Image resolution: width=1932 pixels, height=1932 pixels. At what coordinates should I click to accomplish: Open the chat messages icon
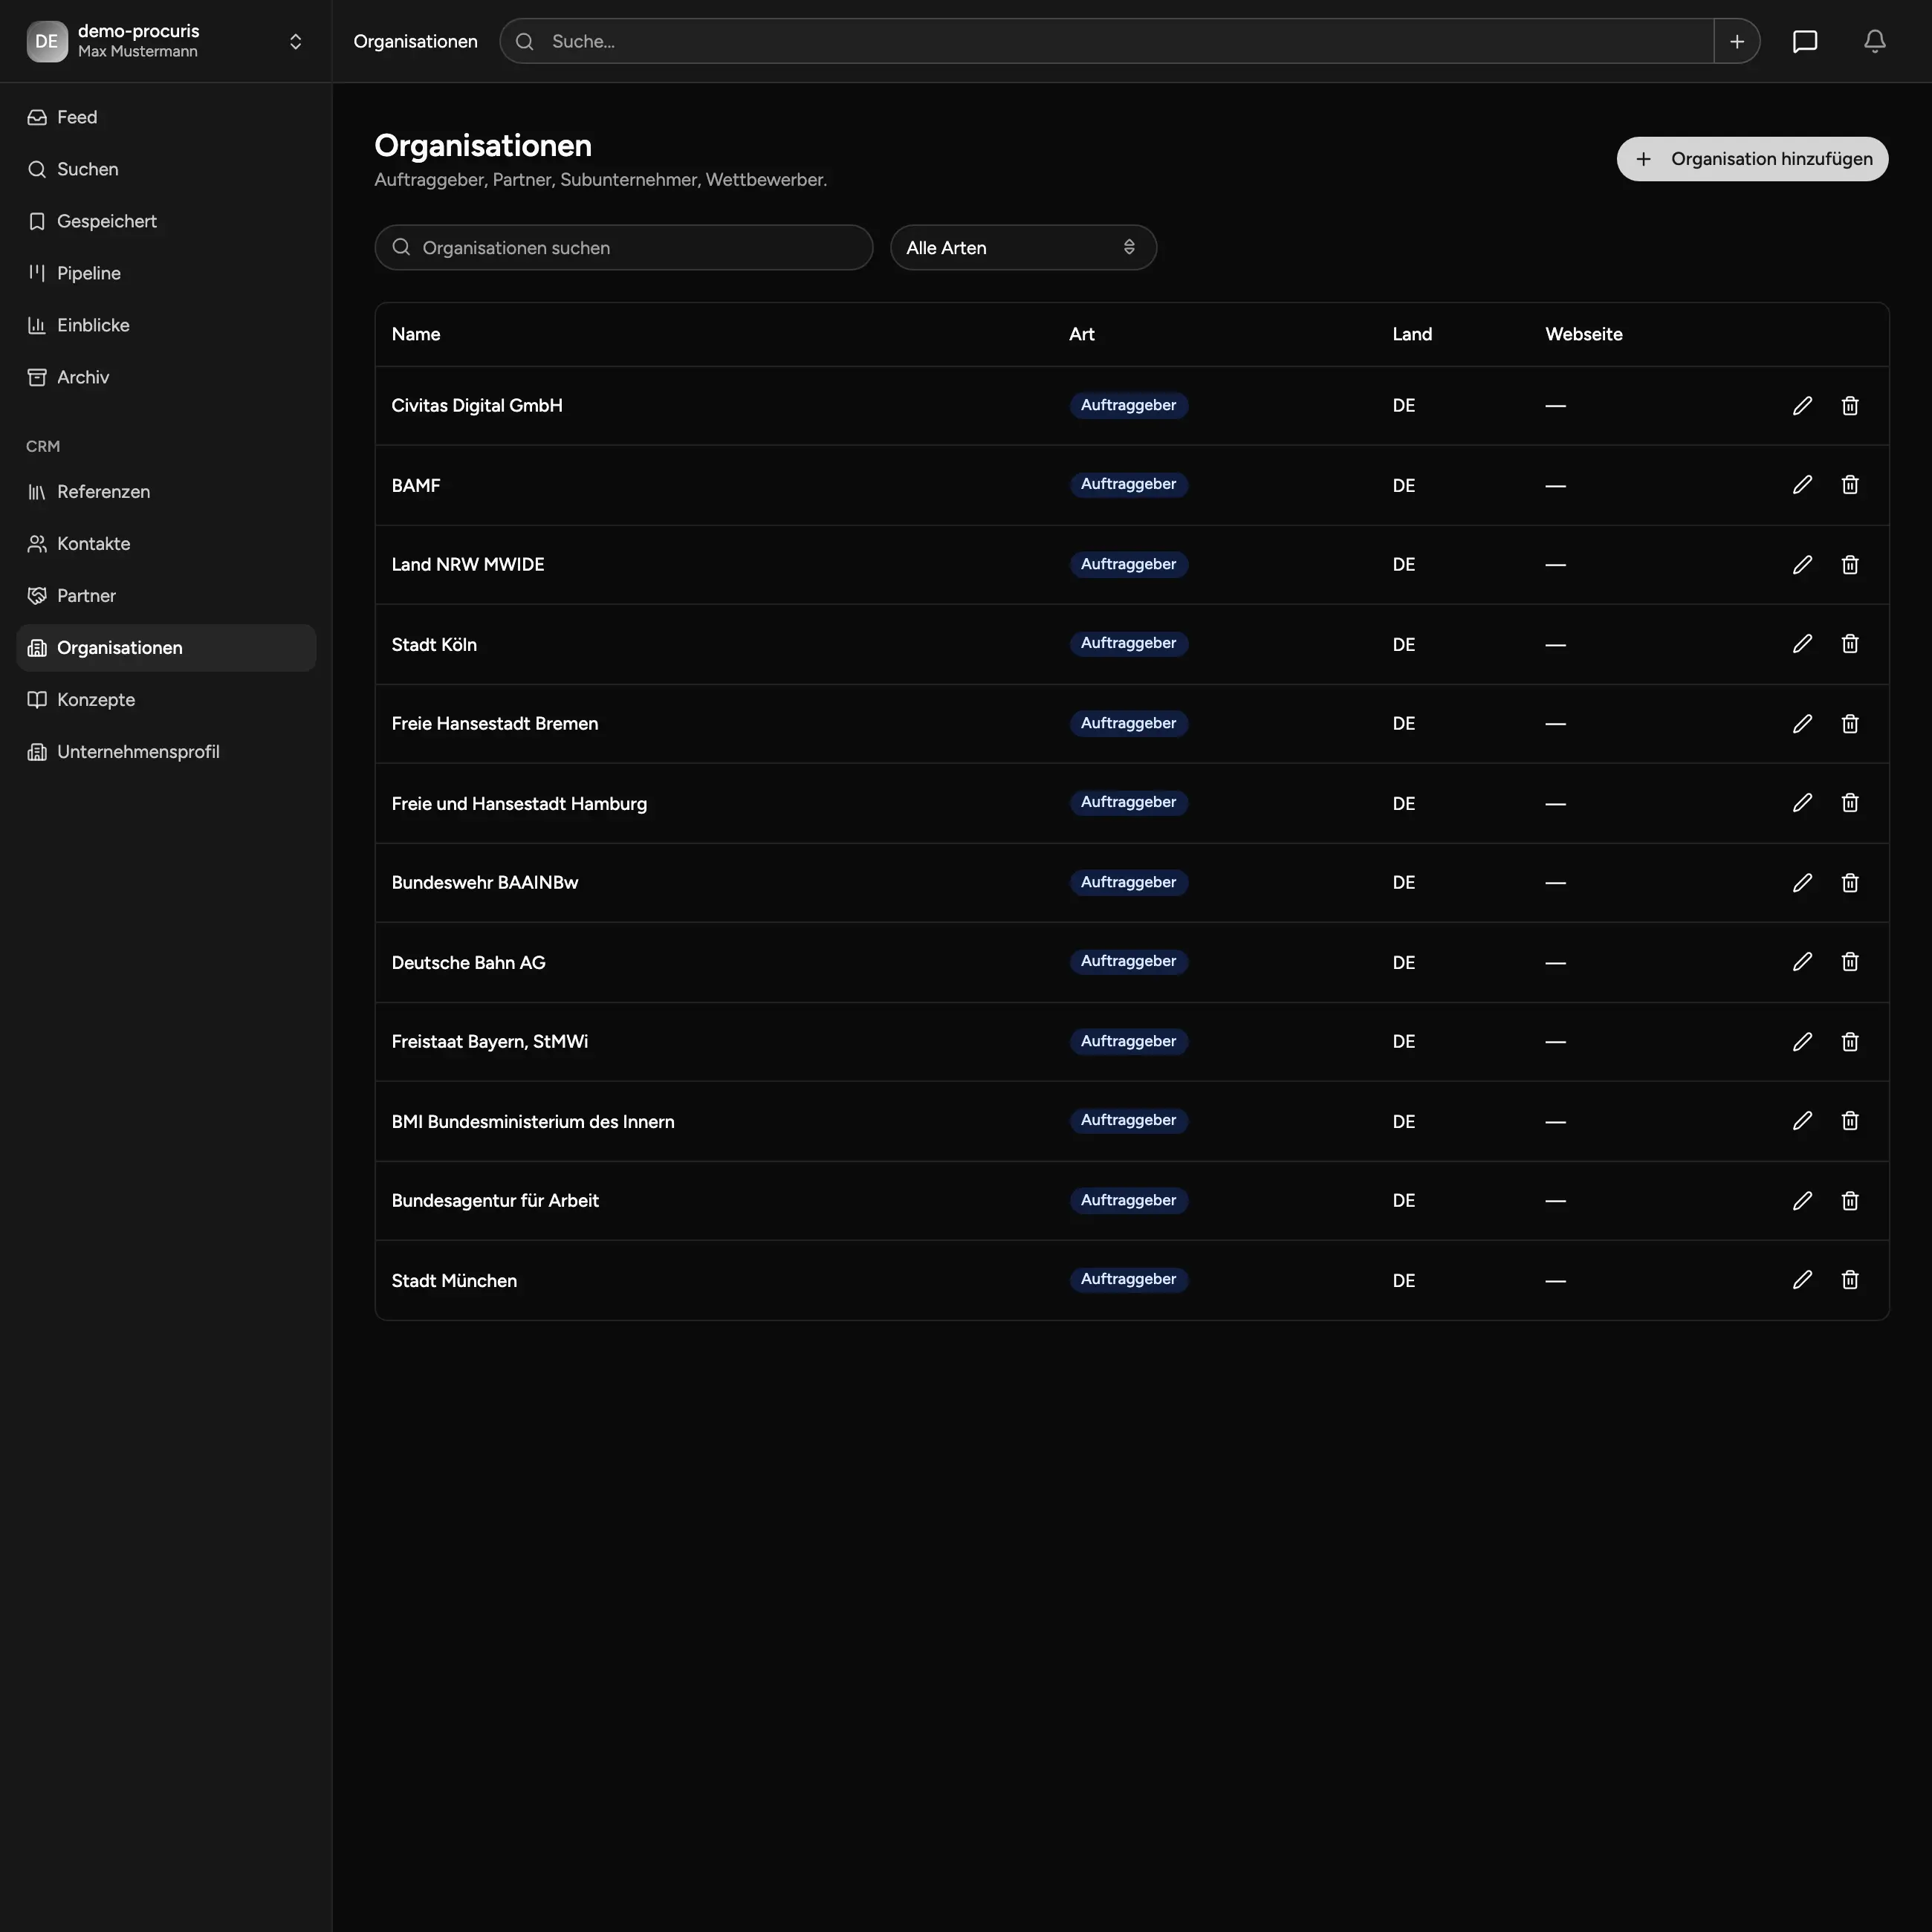pyautogui.click(x=1805, y=41)
